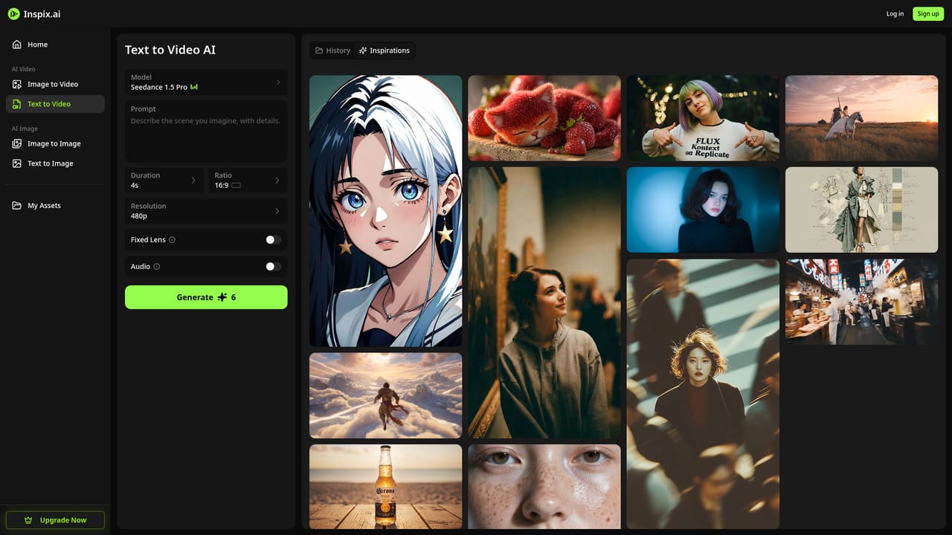Click the 16:9 aspect ratio rectangle icon
Viewport: 952px width, 535px height.
point(236,185)
